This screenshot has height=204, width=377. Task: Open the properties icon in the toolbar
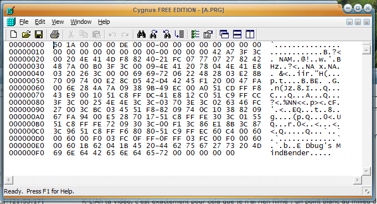pos(208,34)
